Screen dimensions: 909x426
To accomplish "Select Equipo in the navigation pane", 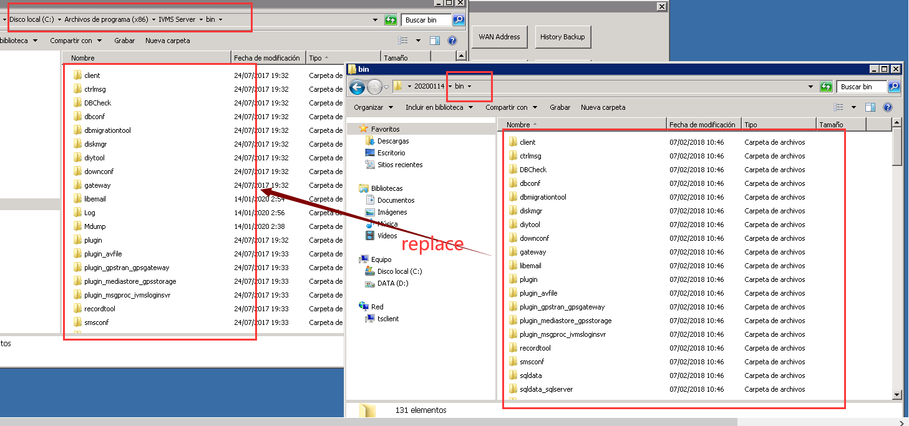I will 381,259.
